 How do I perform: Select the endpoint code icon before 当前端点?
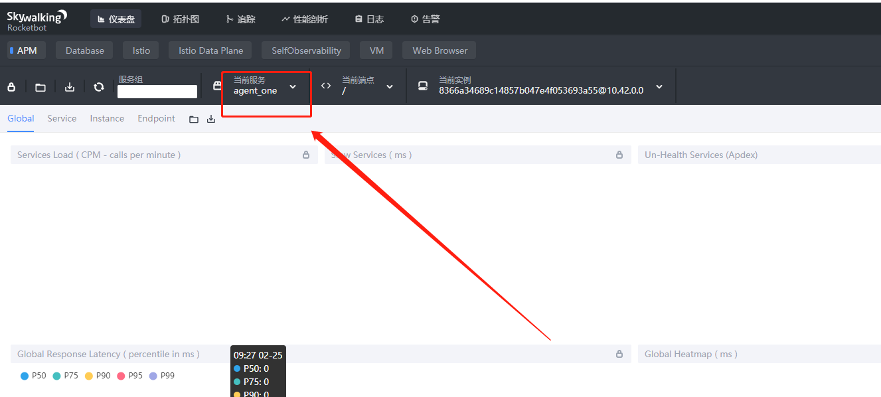point(325,85)
